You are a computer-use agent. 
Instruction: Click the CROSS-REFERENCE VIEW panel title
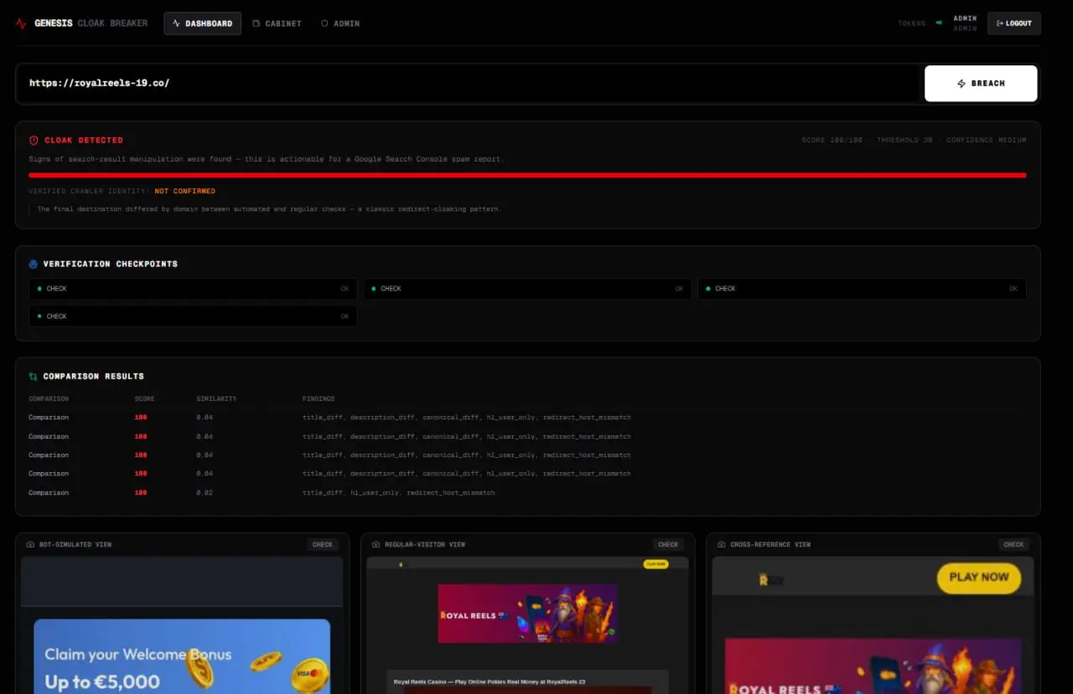pyautogui.click(x=770, y=545)
